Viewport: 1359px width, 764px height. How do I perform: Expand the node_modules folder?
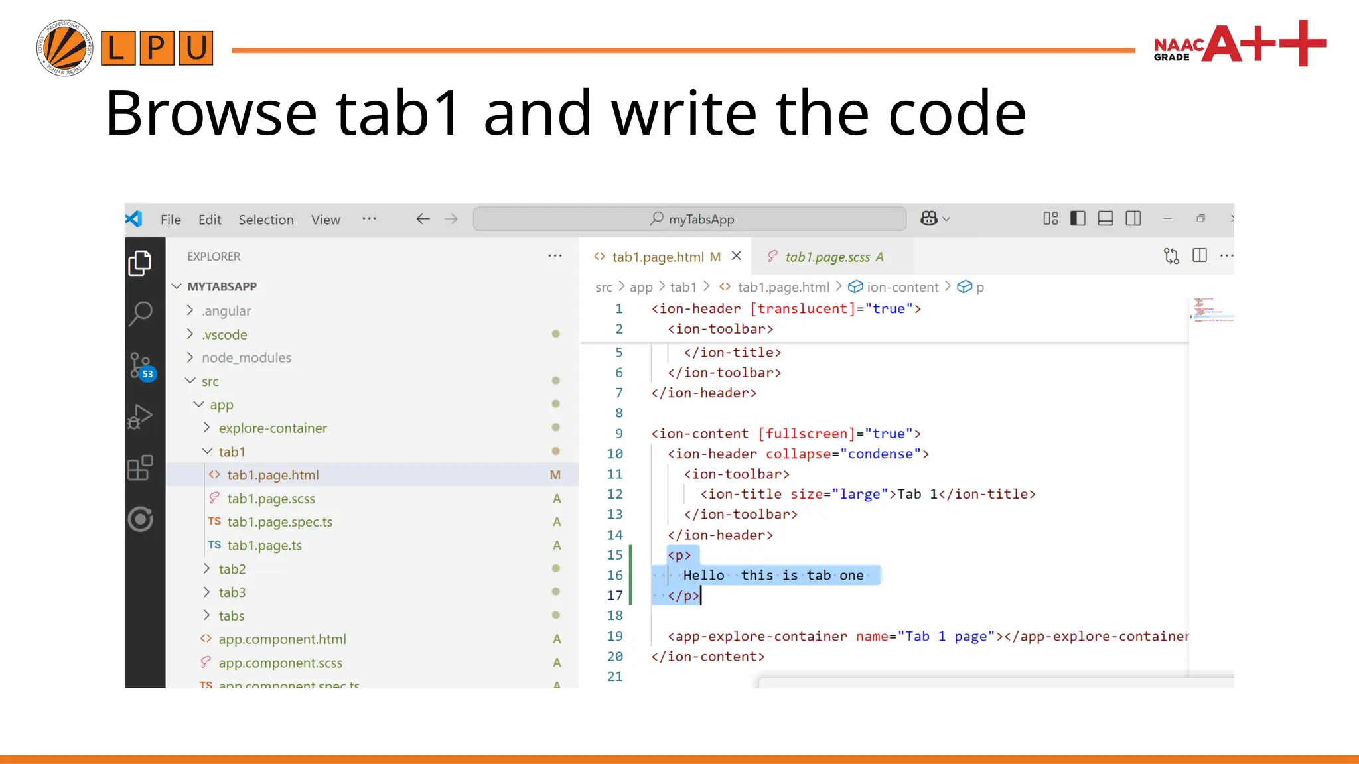246,358
